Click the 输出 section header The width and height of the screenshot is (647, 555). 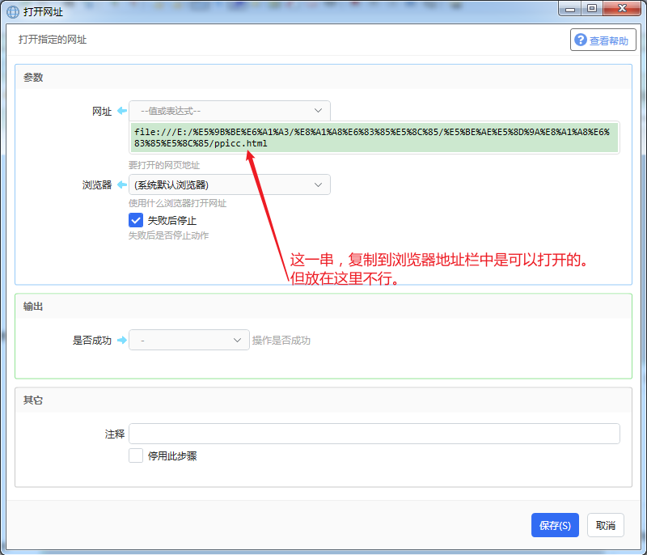[x=33, y=306]
